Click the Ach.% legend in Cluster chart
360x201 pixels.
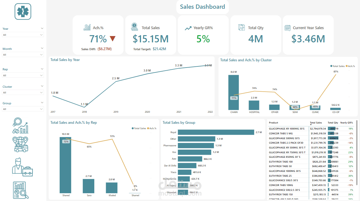click(x=350, y=66)
